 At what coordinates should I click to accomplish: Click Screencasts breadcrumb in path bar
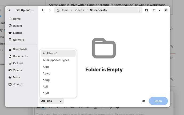(98, 10)
